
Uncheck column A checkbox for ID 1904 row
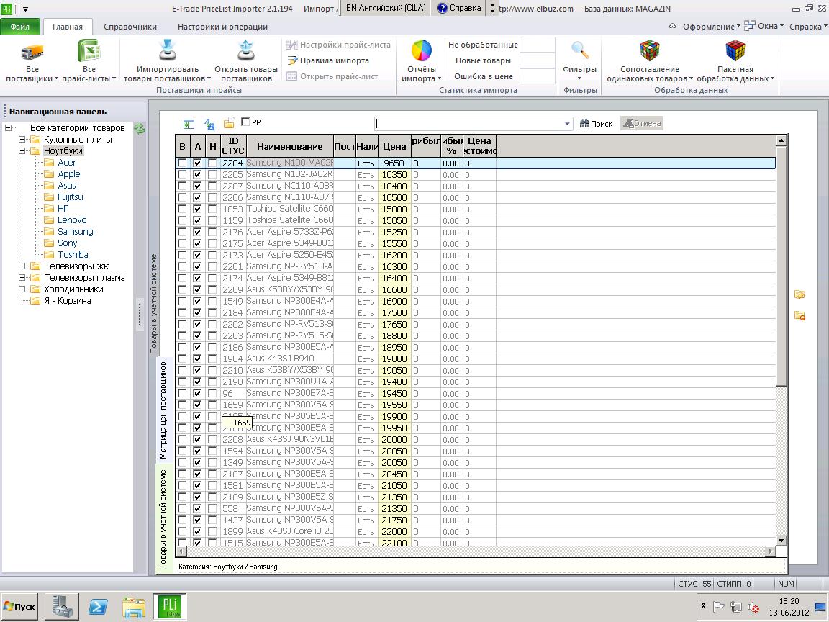pyautogui.click(x=197, y=359)
